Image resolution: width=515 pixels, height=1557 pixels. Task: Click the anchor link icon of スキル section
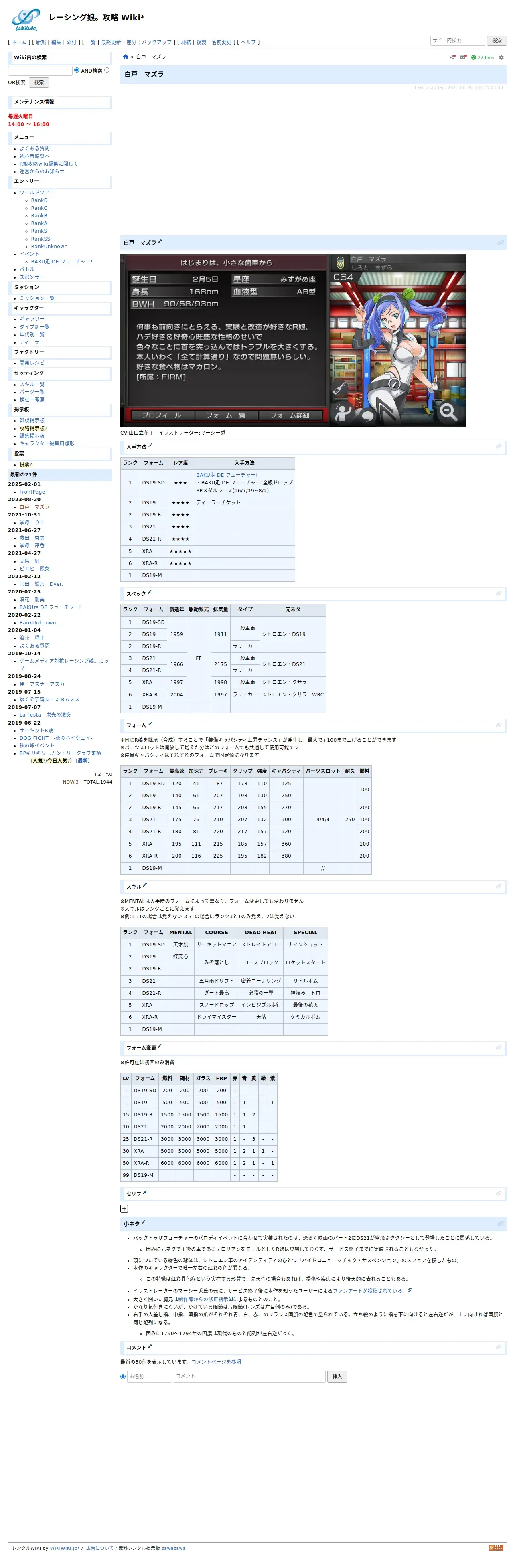tap(499, 886)
